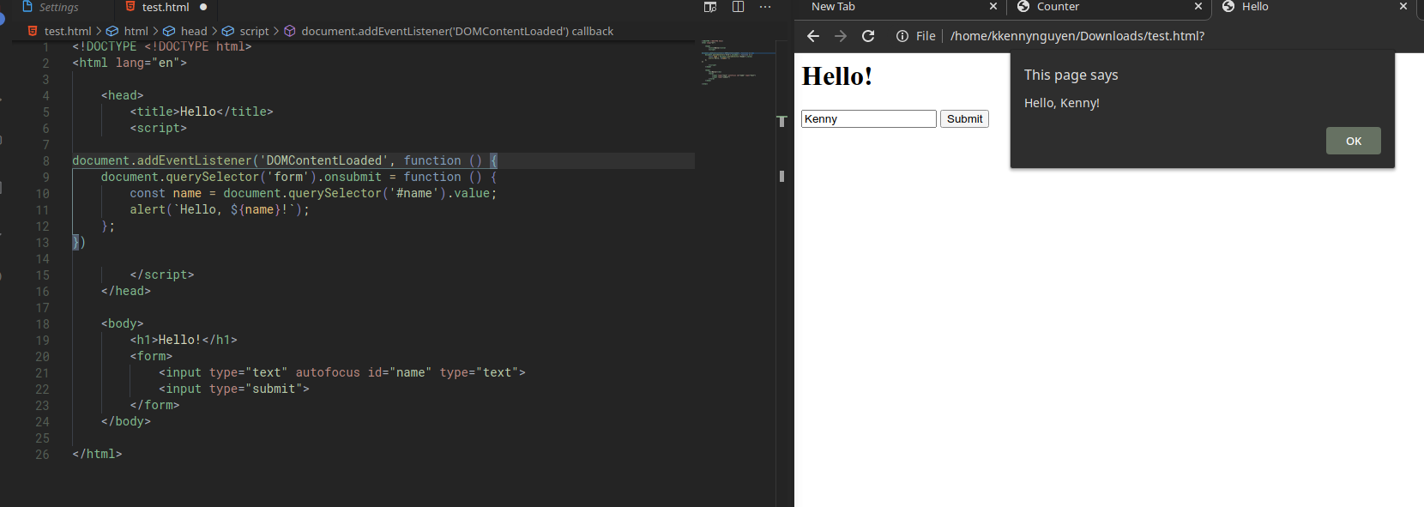Click the 'Hello, Kenny!' alert message
Screen dimensions: 1424x507
[x=1062, y=103]
